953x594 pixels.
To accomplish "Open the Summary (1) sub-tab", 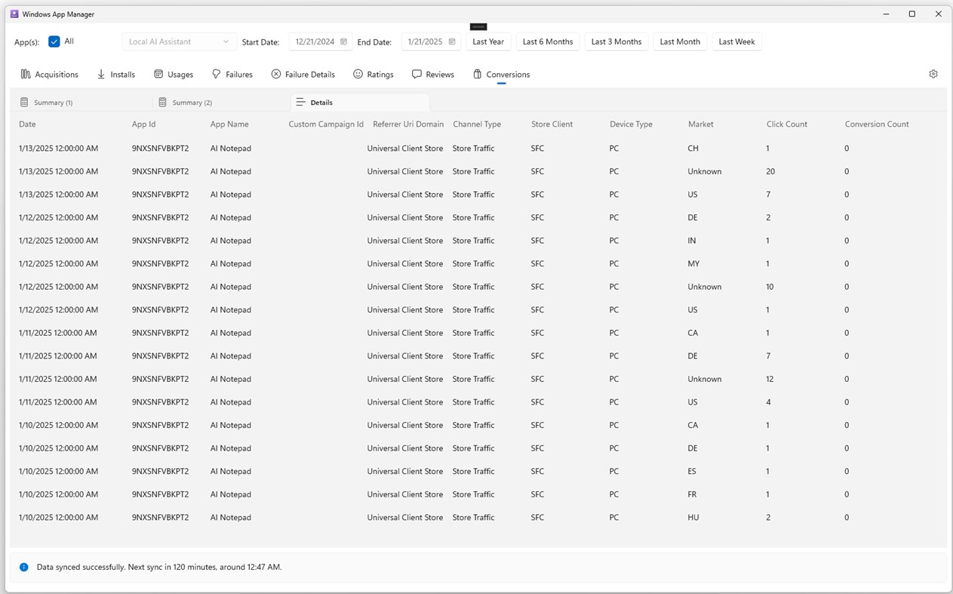I will pos(81,102).
